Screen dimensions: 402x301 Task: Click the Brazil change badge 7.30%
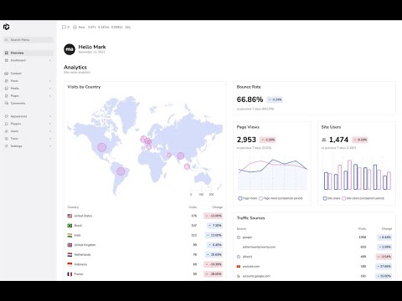pos(214,226)
